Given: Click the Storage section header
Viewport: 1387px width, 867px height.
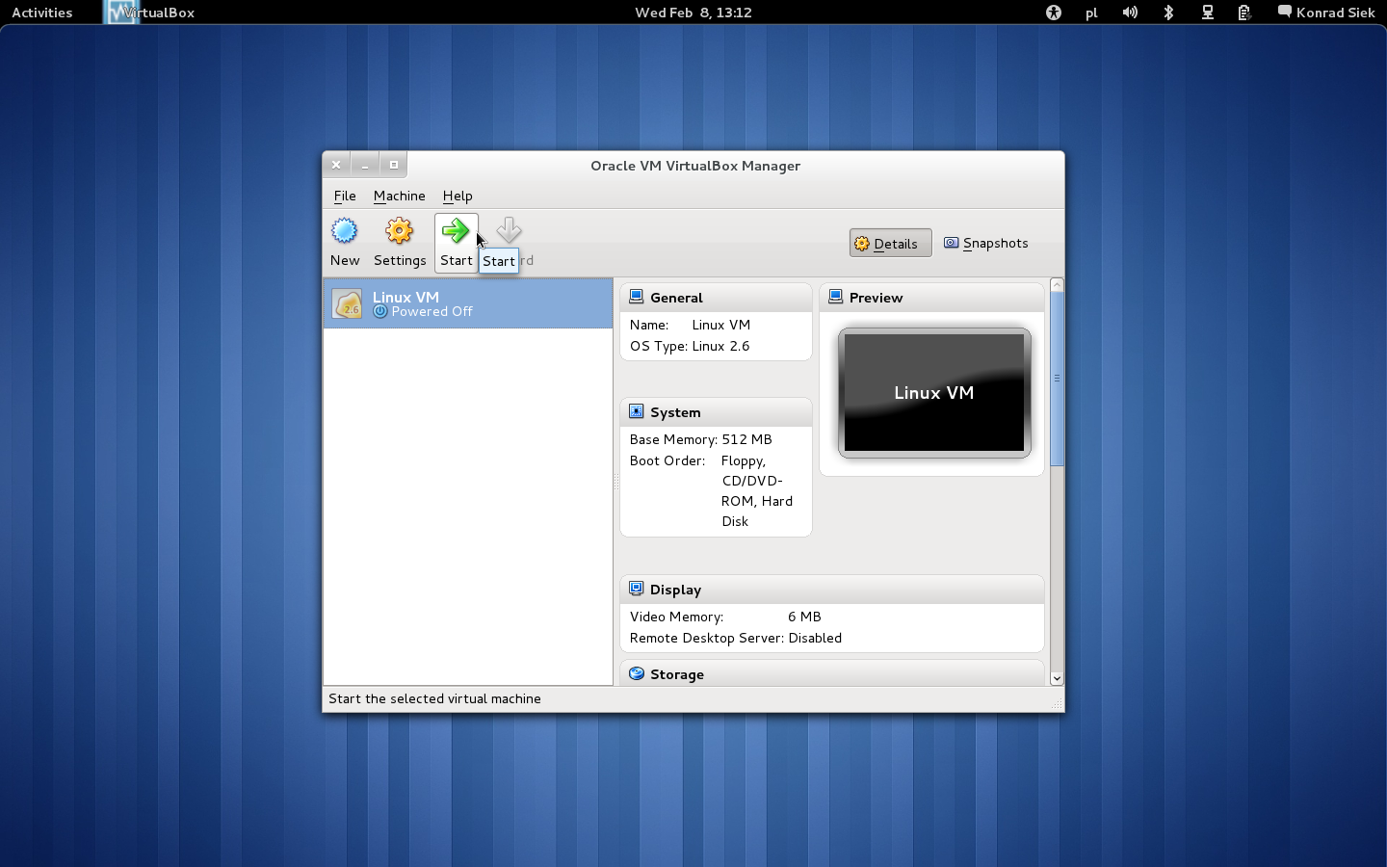Looking at the screenshot, I should 832,673.
